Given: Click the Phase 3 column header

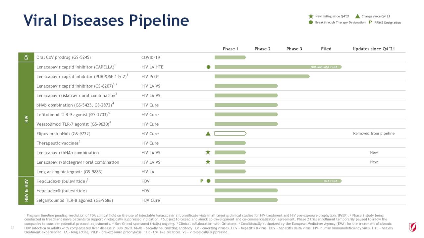Looking at the screenshot, I should click(294, 49).
